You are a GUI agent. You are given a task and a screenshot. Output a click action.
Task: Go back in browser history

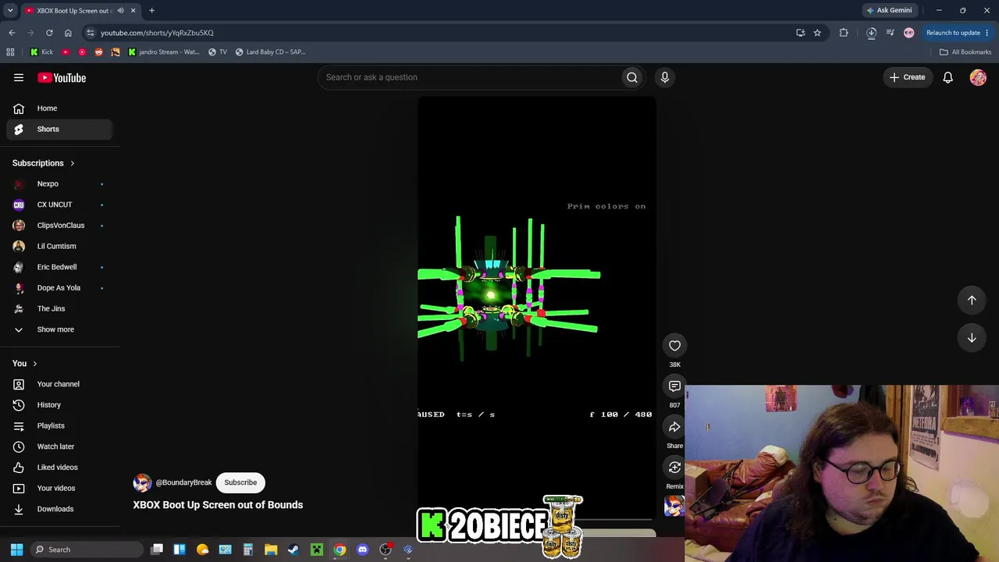tap(12, 33)
